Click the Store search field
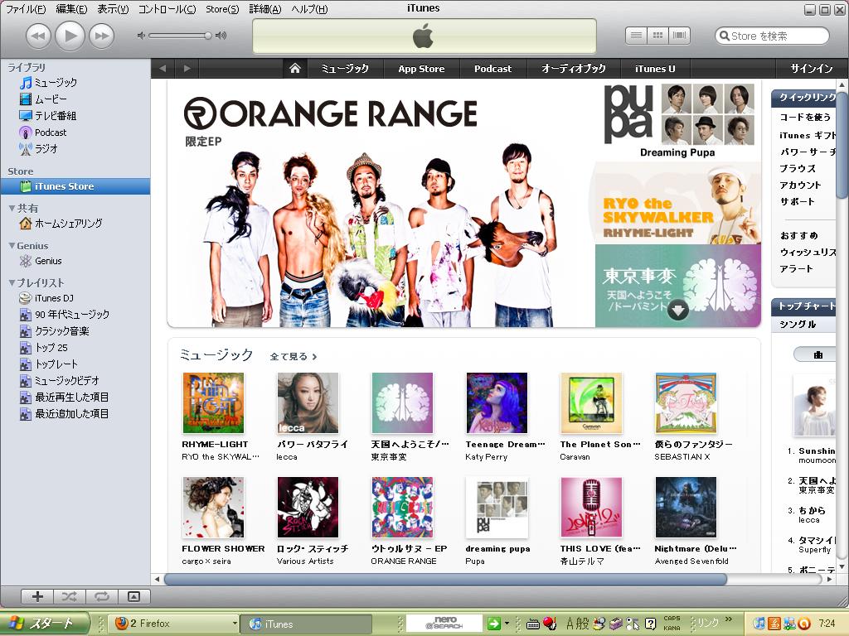 pyautogui.click(x=772, y=36)
